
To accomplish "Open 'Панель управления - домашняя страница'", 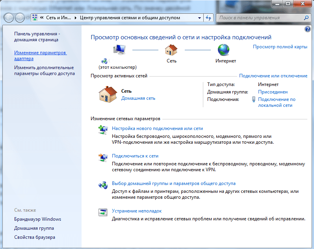I will [x=37, y=37].
